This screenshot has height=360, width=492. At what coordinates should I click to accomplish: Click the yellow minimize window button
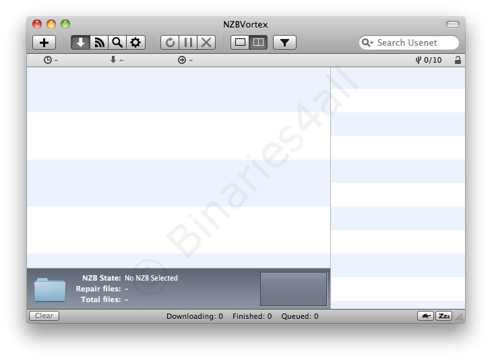click(51, 24)
